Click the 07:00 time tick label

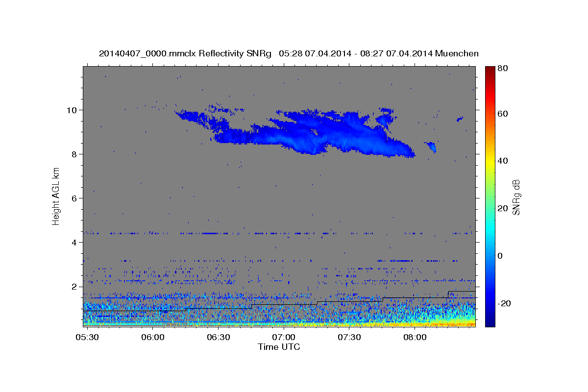[284, 337]
